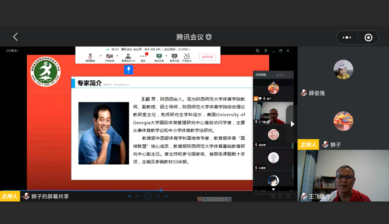Image resolution: width=389 pixels, height=224 pixels.
Task: Click the 专家简介 slide heading
Action: tap(89, 83)
